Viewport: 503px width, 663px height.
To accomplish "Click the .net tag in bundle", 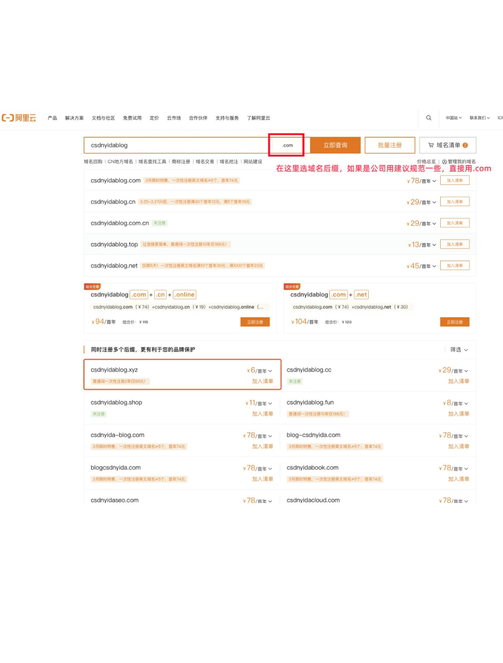I will point(362,295).
